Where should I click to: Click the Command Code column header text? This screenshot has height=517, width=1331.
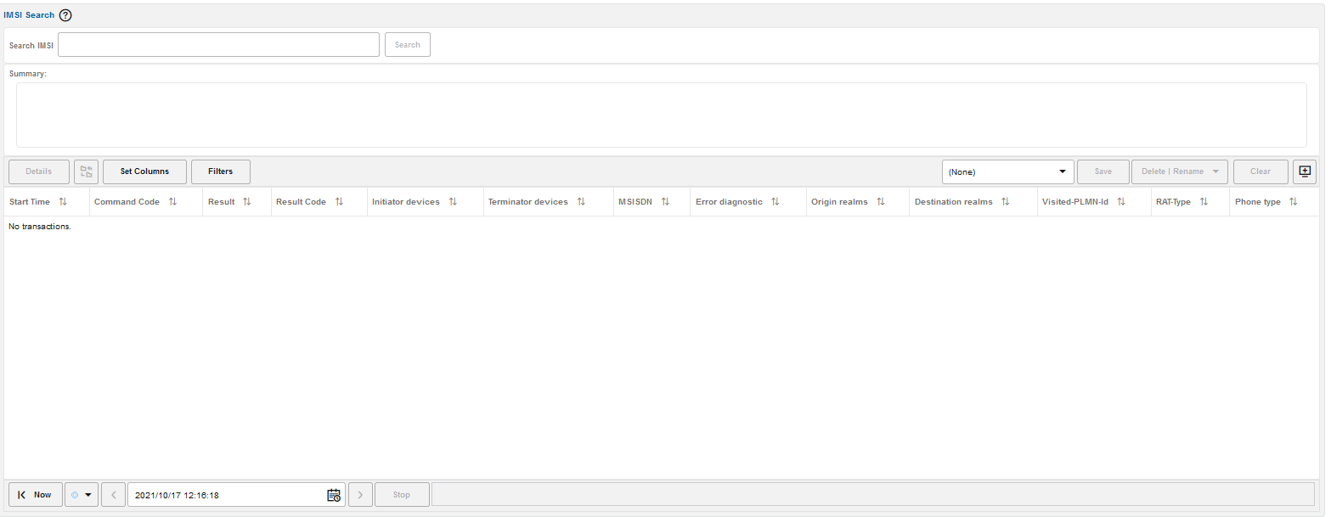click(127, 202)
